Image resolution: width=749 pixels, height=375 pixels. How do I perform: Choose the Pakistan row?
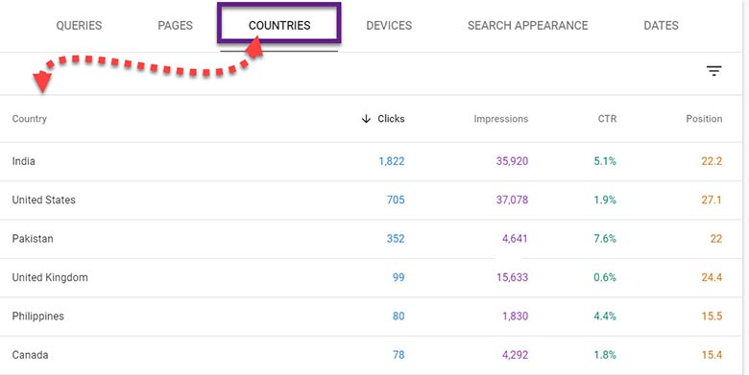371,239
